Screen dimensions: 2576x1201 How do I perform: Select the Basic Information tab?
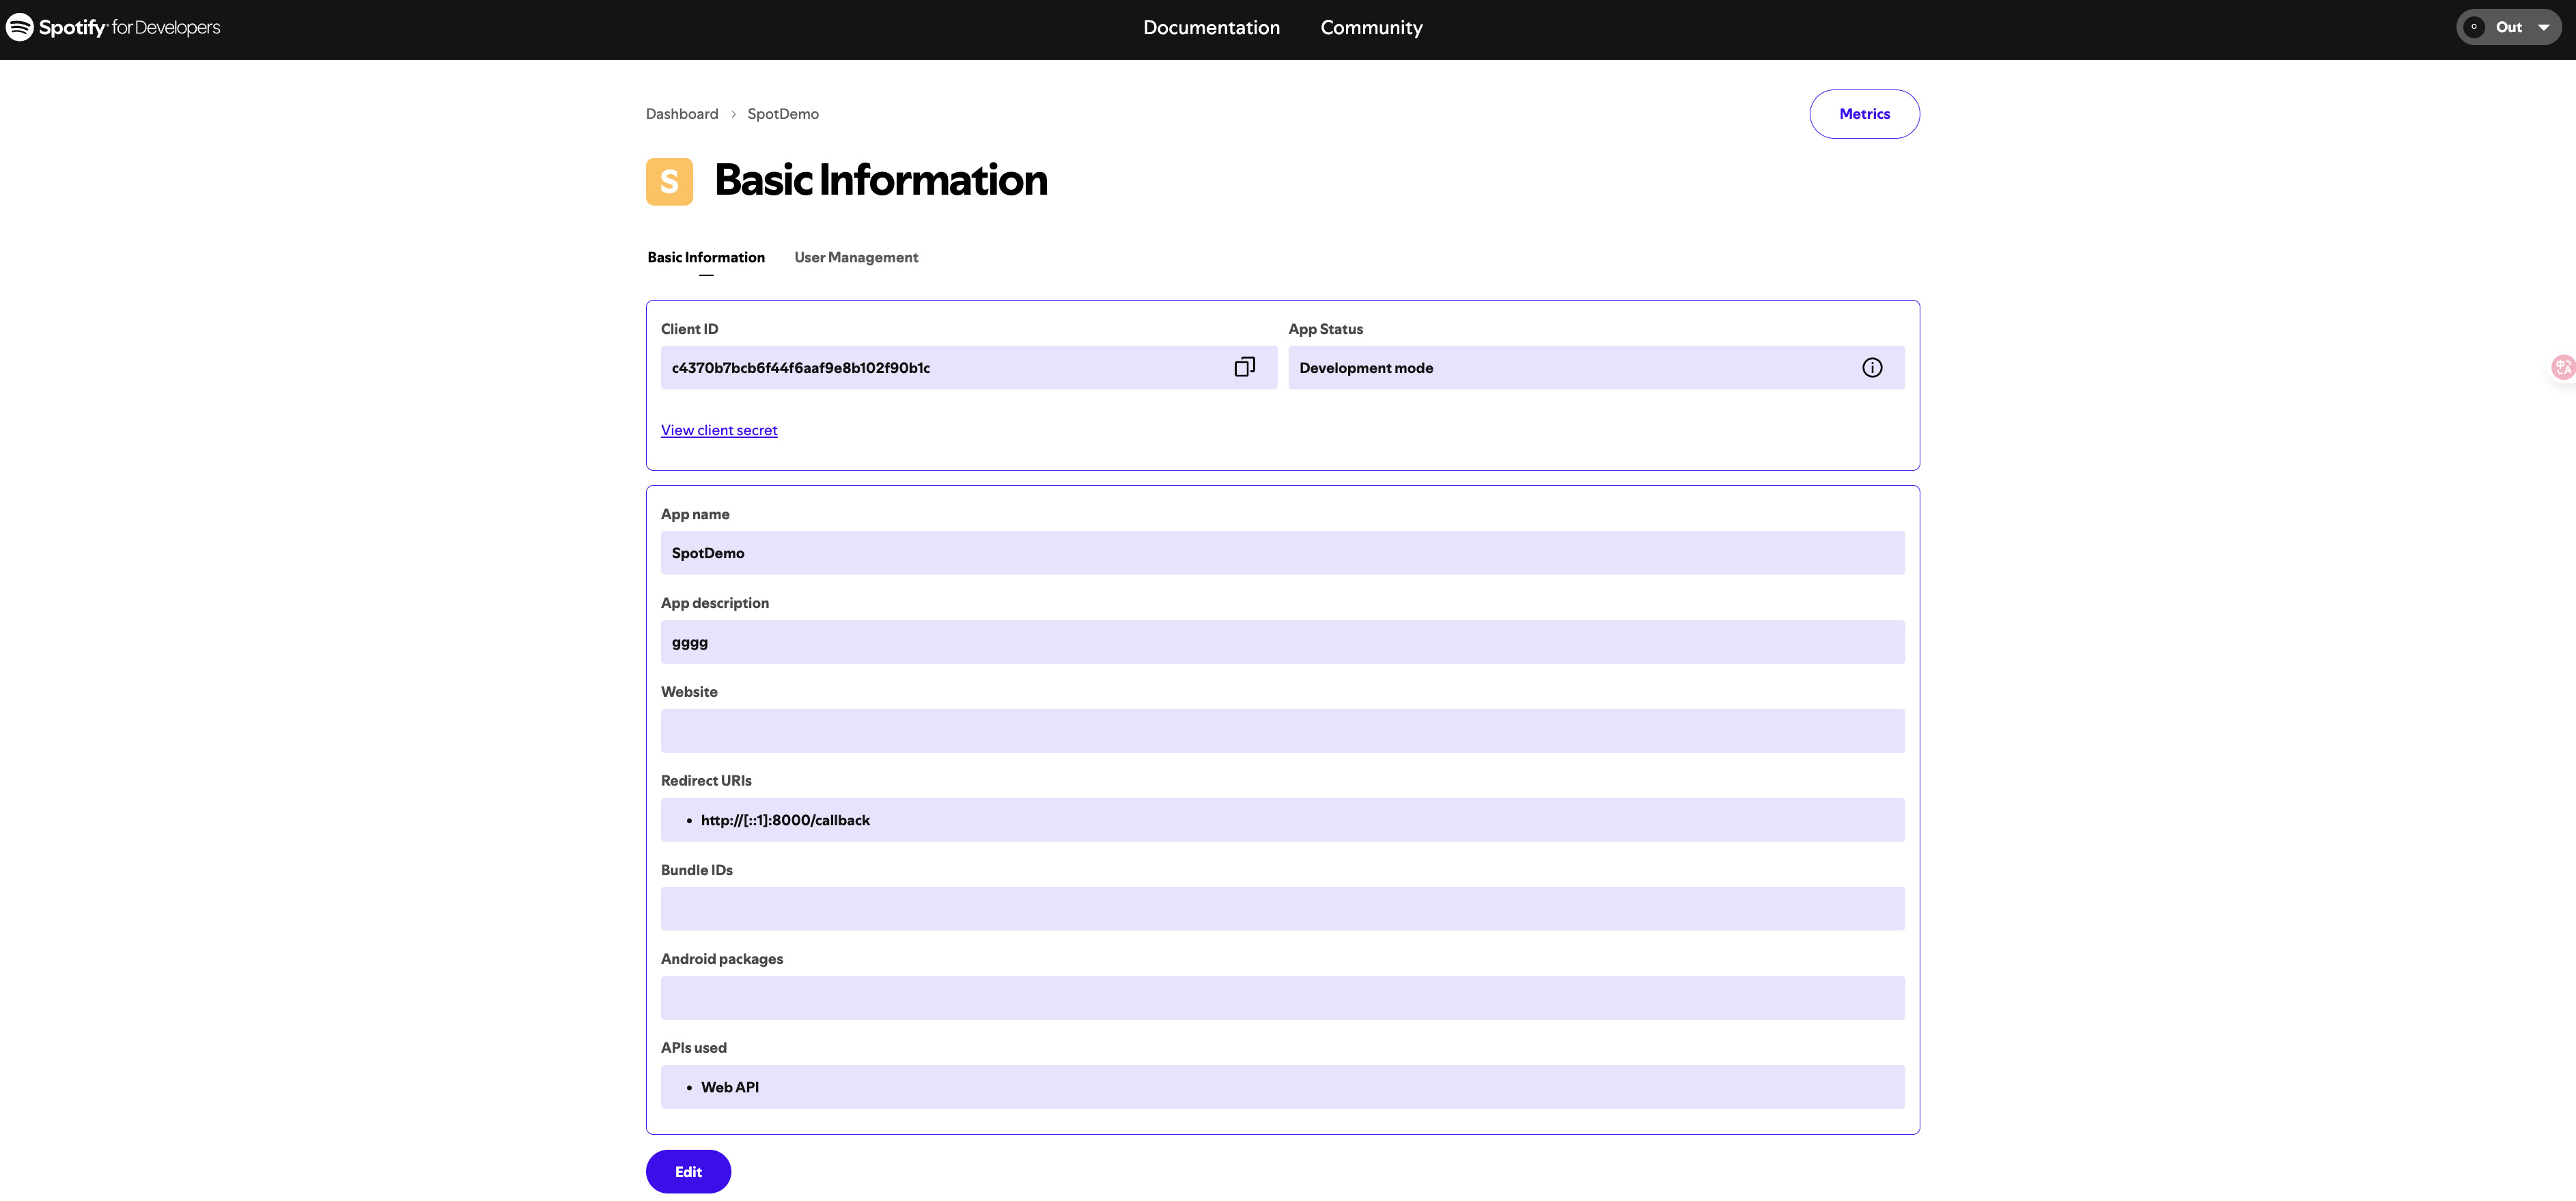pyautogui.click(x=706, y=257)
